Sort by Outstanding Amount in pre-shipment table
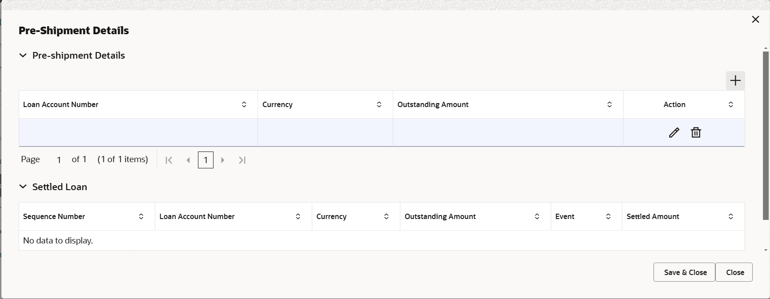Screen dimensions: 770x299 [x=609, y=104]
